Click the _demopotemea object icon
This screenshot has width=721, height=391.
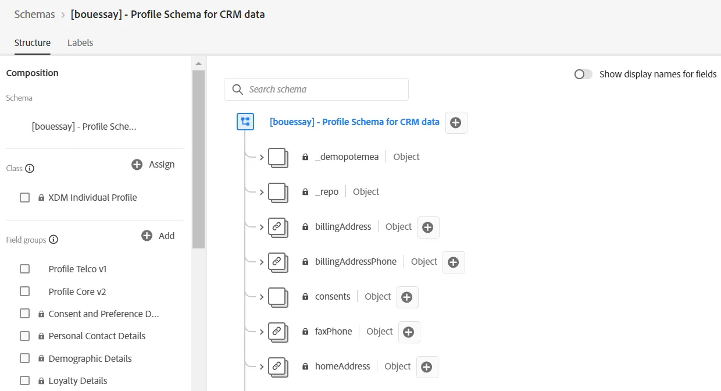tap(278, 158)
